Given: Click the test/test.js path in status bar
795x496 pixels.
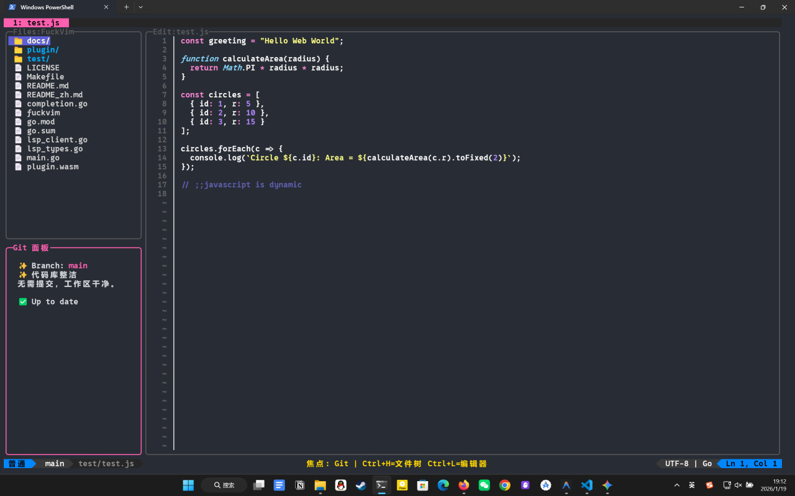Looking at the screenshot, I should tap(106, 464).
